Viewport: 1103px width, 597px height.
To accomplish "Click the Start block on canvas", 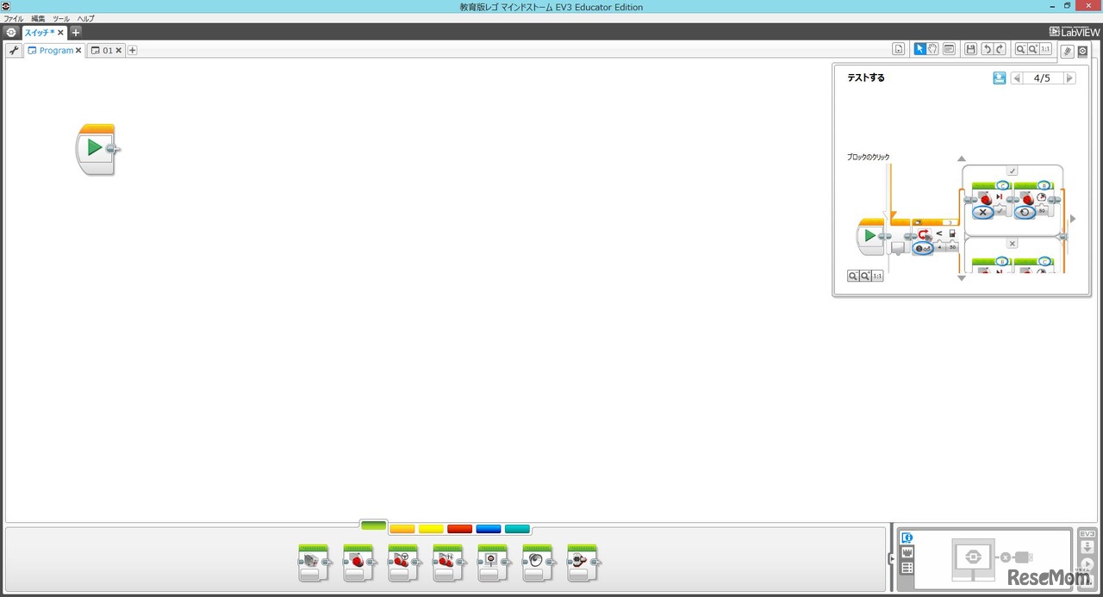I will click(x=97, y=149).
